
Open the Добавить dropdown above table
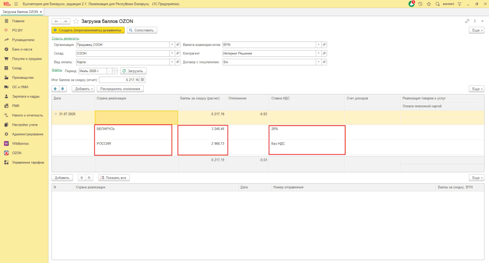tap(83, 89)
